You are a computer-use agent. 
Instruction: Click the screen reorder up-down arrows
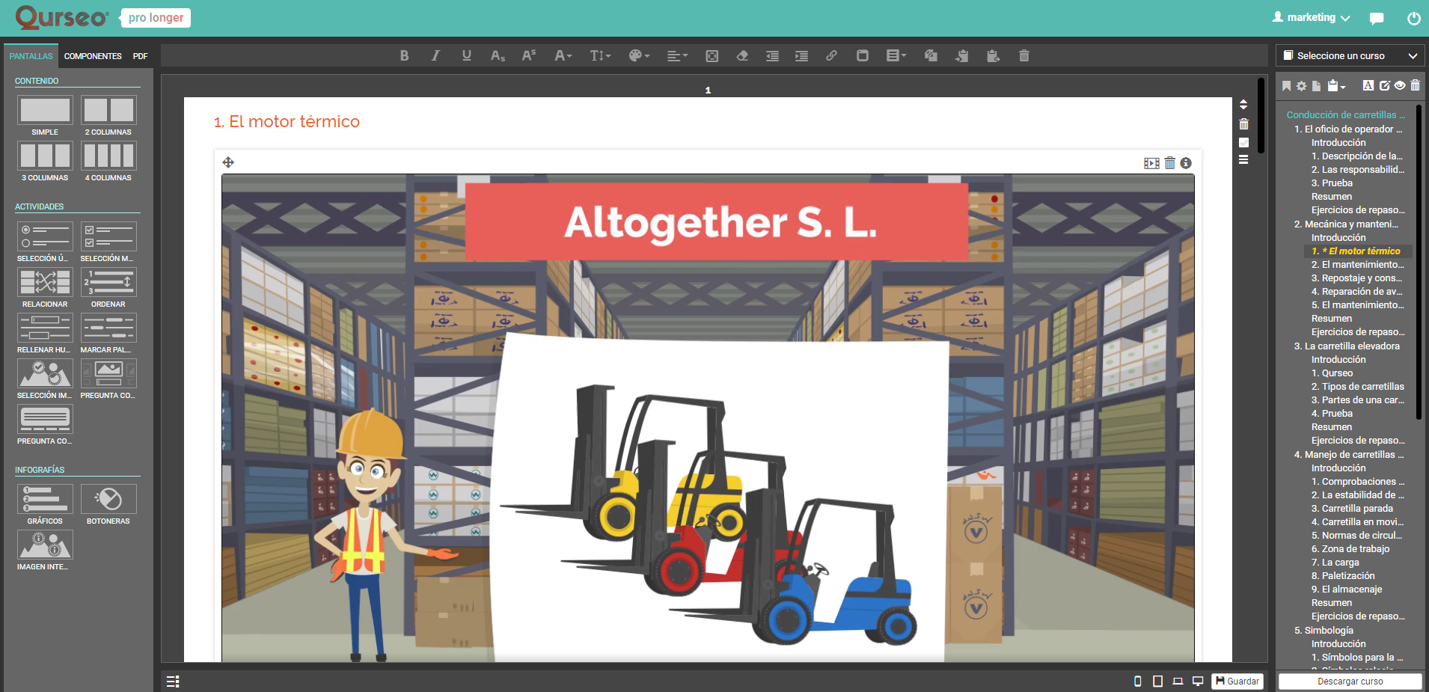click(x=1243, y=105)
